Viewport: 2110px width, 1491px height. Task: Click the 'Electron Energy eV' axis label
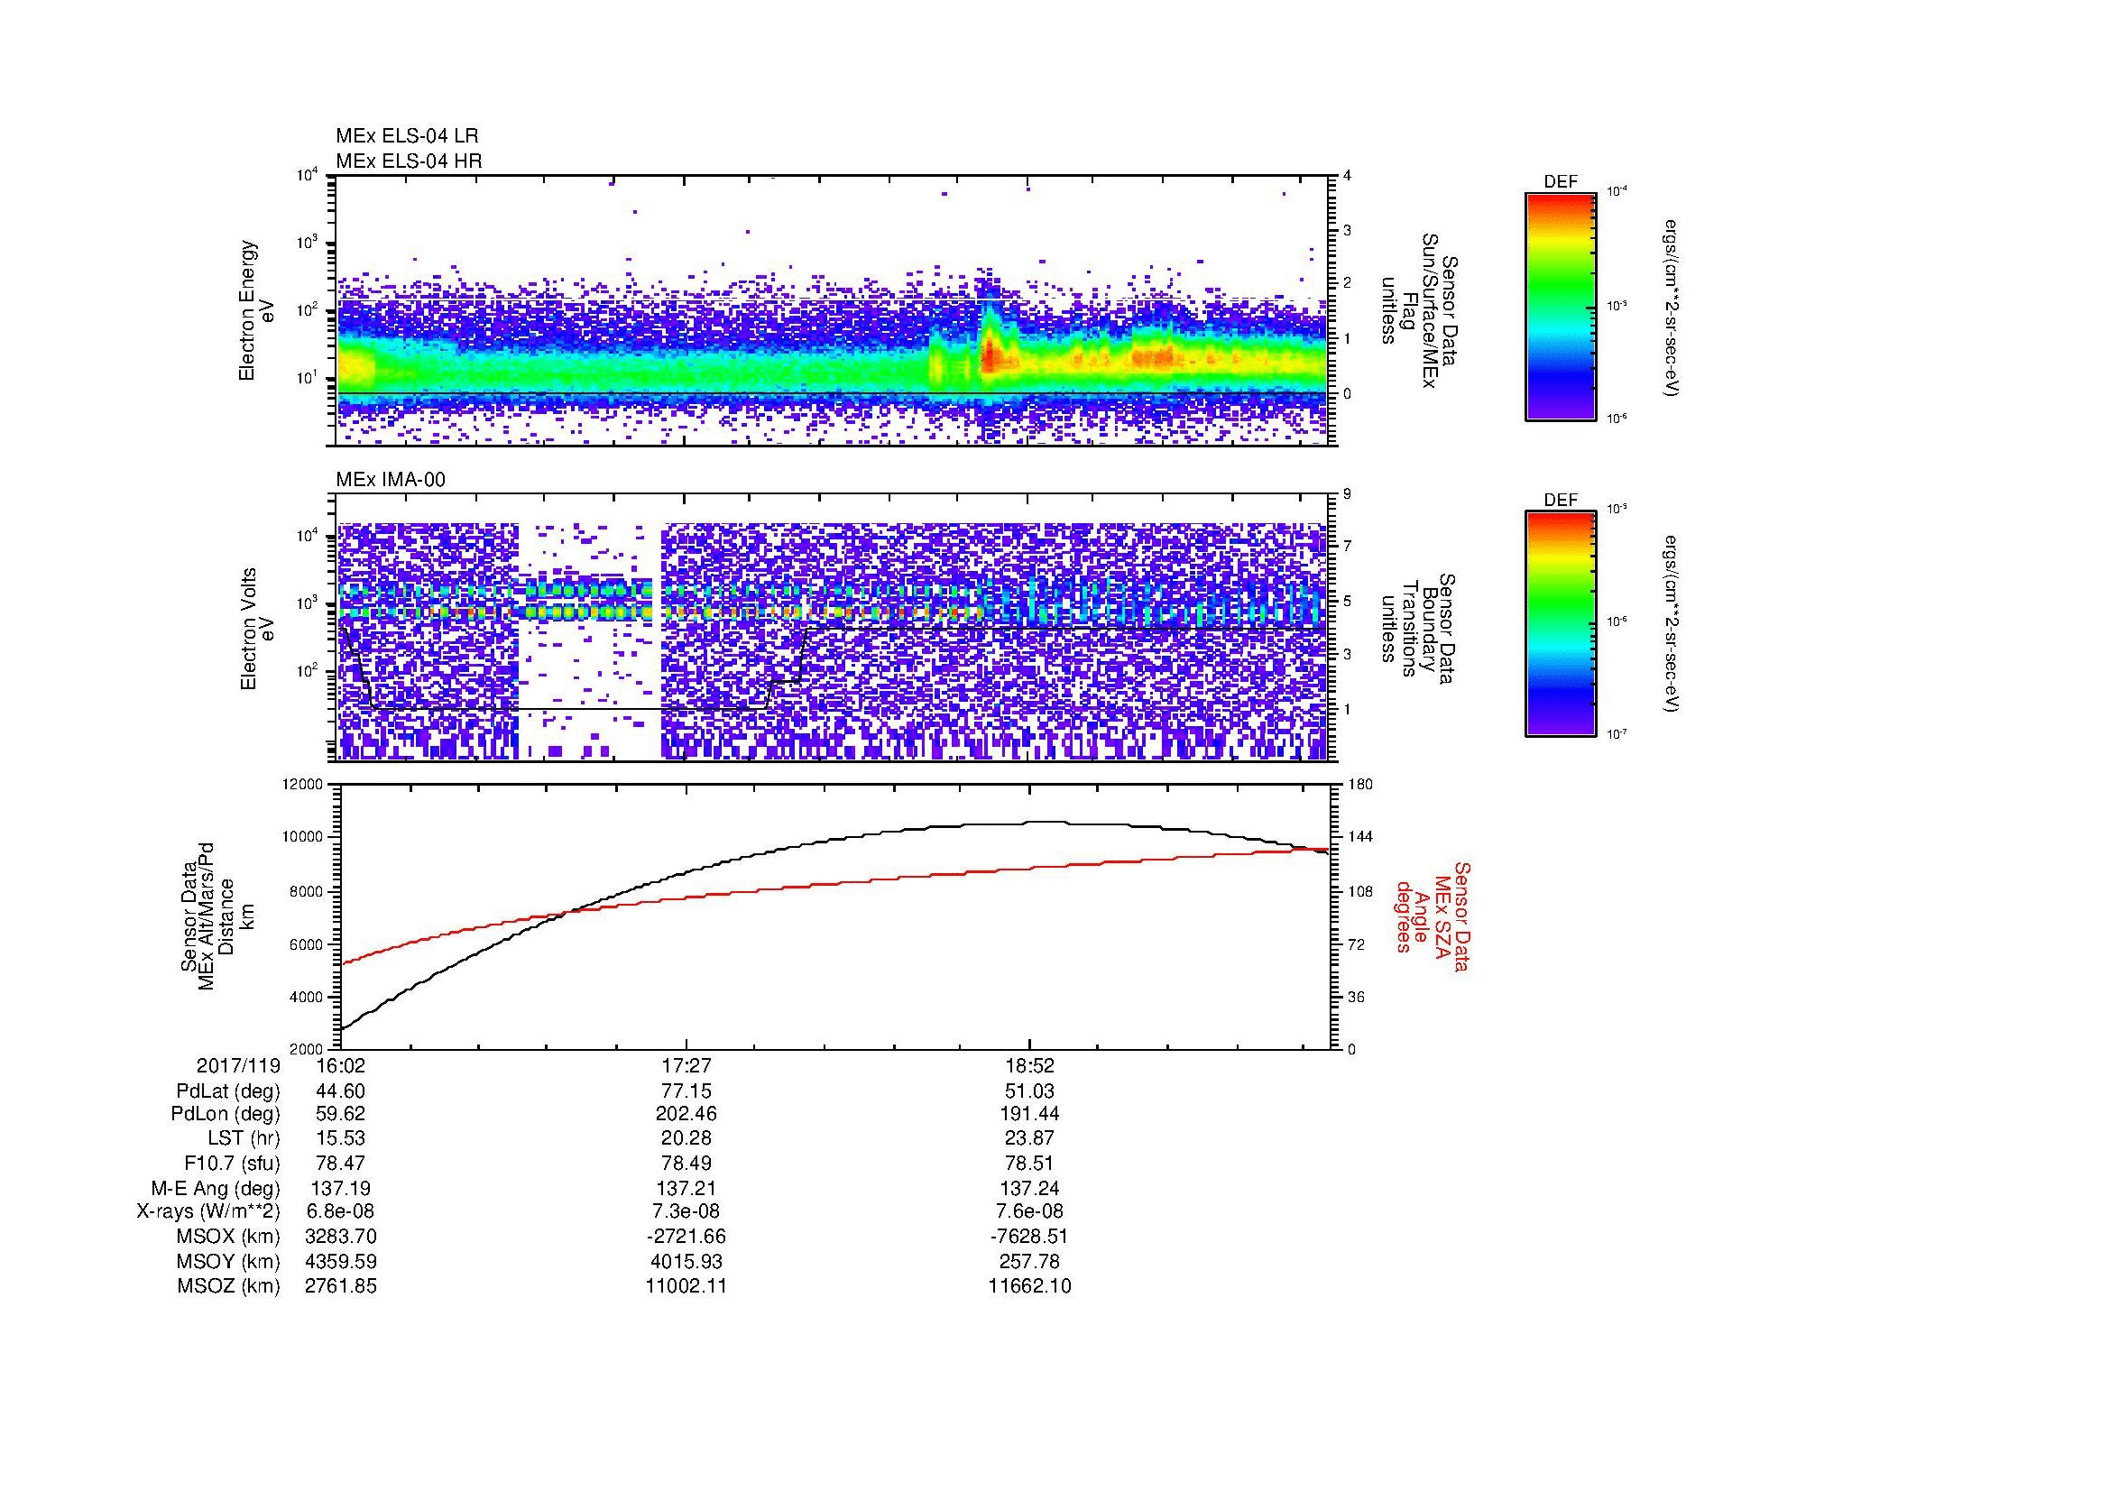point(257,310)
